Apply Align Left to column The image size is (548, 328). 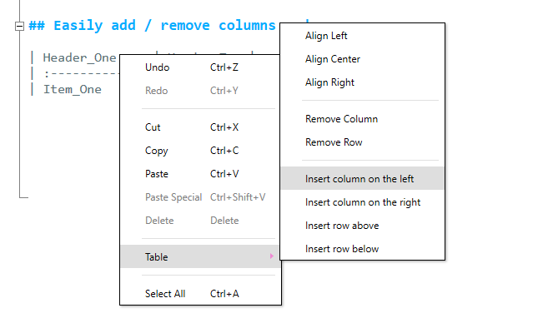pyautogui.click(x=363, y=36)
